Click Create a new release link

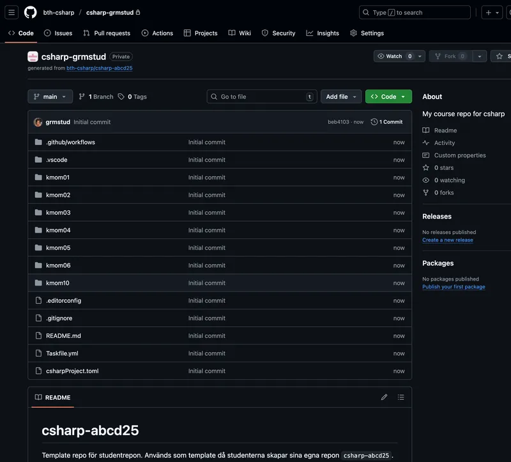(x=447, y=240)
